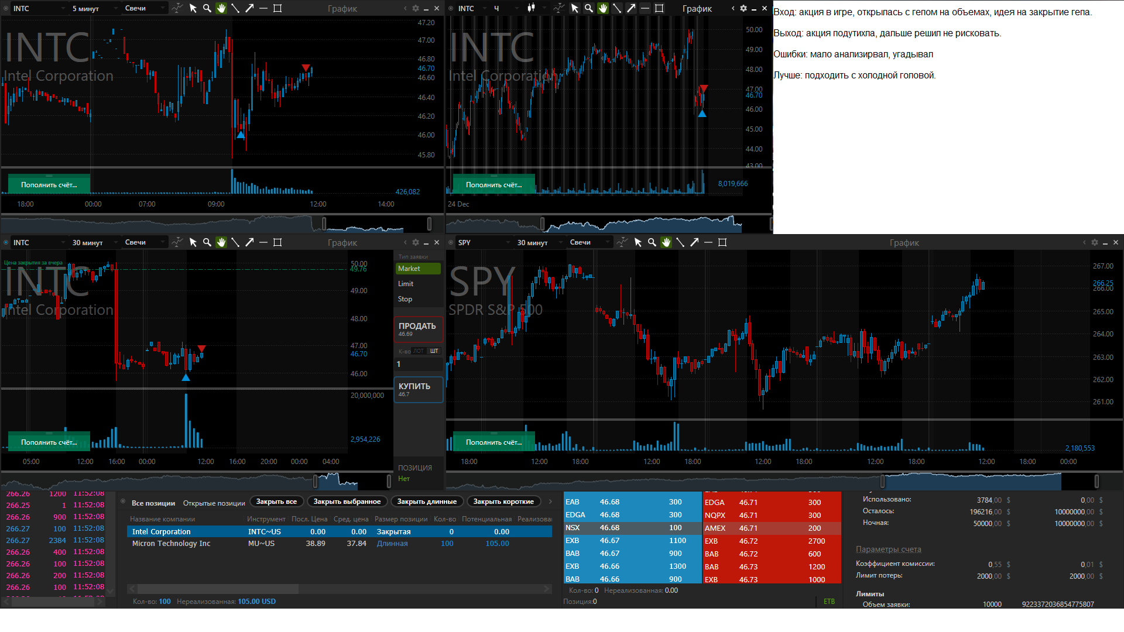This screenshot has width=1124, height=632.
Task: Open indicators icon in INTC 30-minute chart
Action: click(x=177, y=242)
